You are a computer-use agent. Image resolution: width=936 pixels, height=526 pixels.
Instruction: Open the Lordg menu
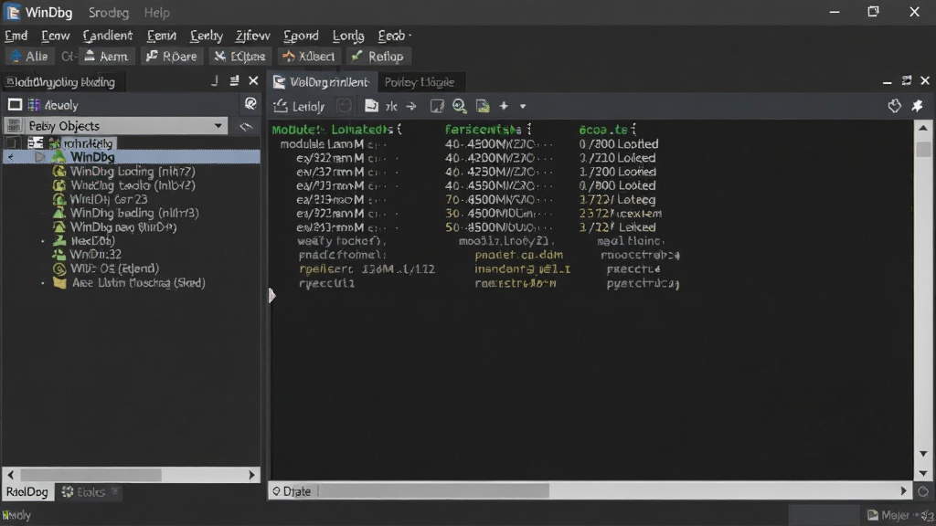[x=348, y=36]
